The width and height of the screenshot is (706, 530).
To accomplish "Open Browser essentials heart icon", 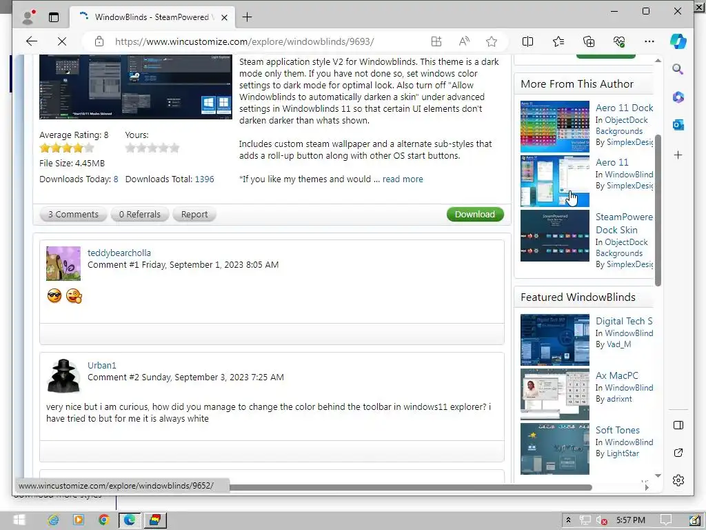I will [619, 41].
